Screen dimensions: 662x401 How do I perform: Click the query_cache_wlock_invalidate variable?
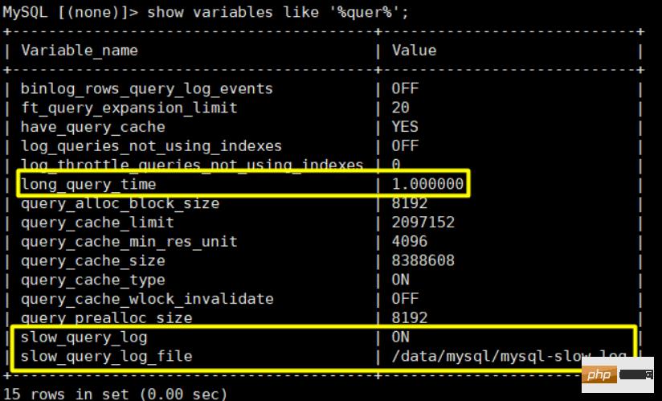point(147,299)
